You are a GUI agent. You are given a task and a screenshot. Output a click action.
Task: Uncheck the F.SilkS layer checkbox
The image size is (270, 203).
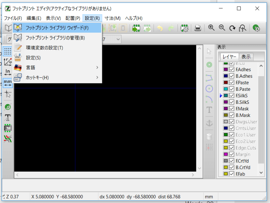coord(232,96)
